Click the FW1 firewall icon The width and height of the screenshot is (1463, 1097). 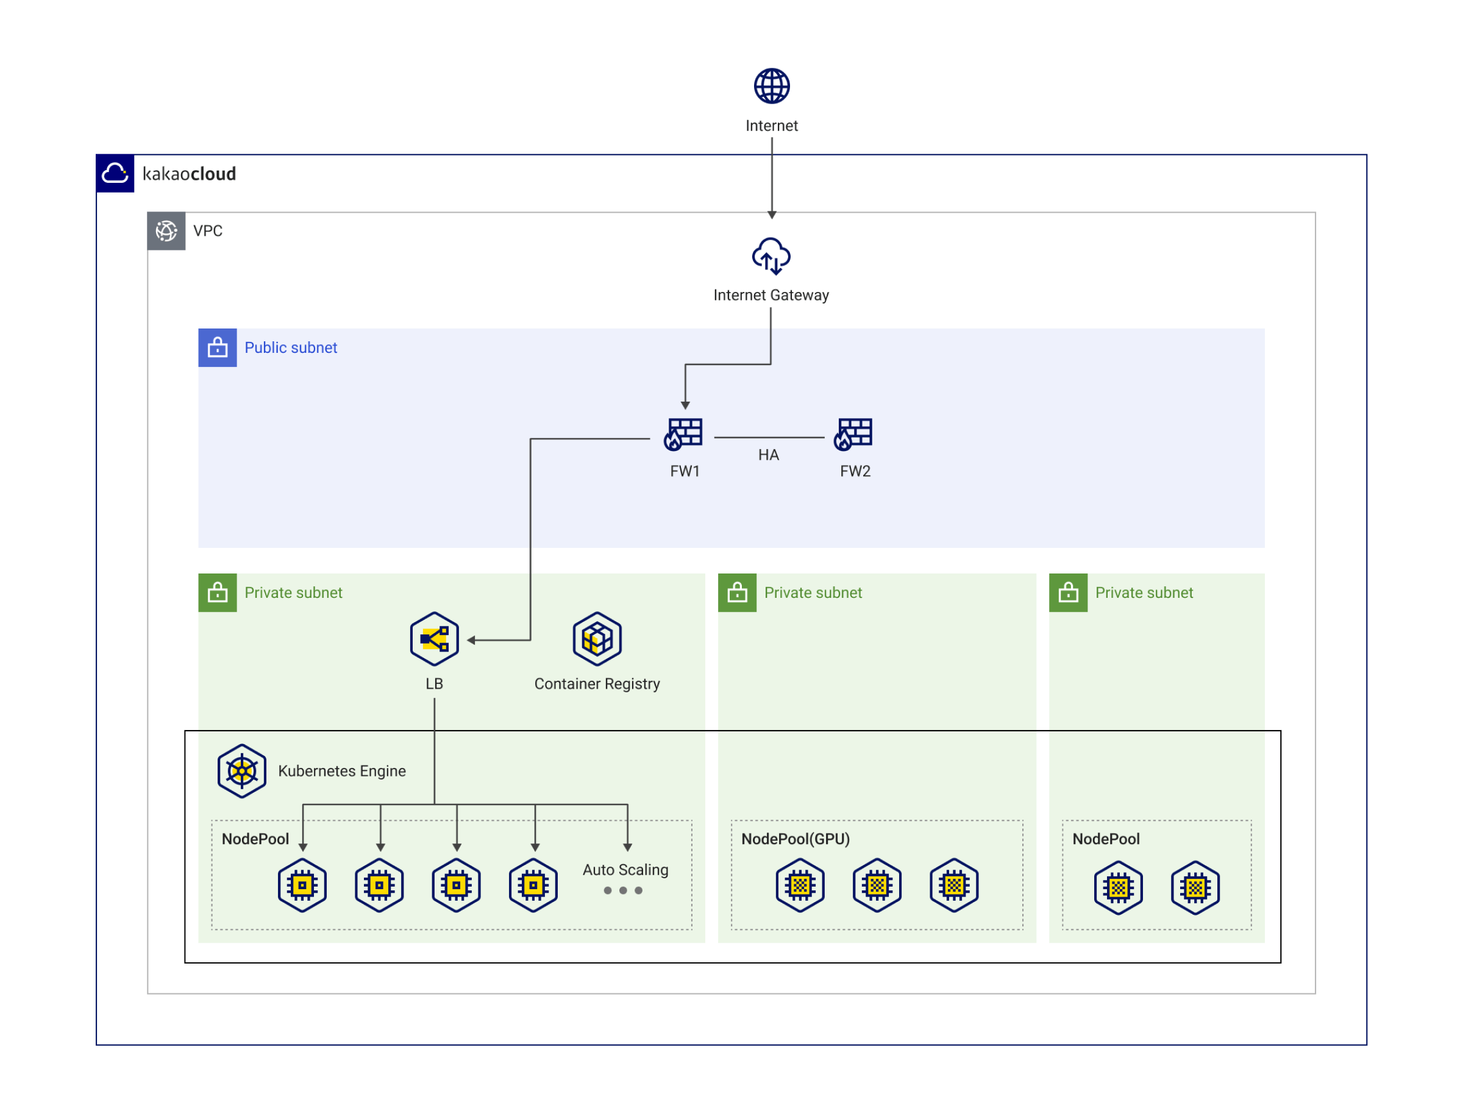[684, 434]
